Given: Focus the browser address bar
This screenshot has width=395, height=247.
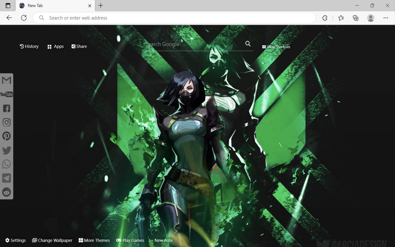Looking at the screenshot, I should click(174, 18).
